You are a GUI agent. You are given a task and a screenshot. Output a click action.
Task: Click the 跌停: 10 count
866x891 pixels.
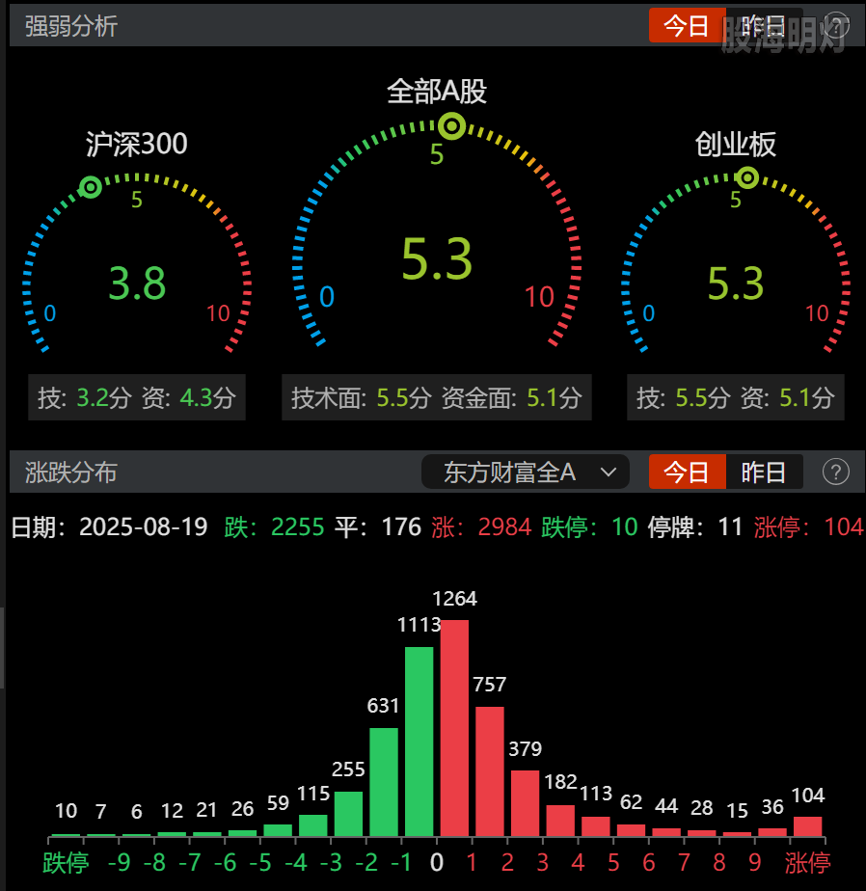click(589, 526)
